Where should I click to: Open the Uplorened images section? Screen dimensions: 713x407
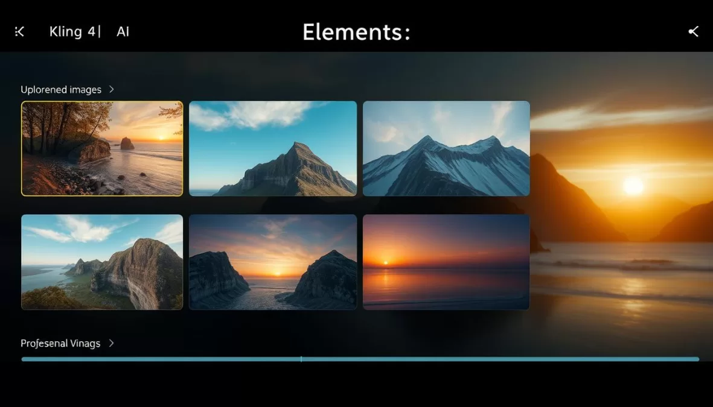(61, 89)
